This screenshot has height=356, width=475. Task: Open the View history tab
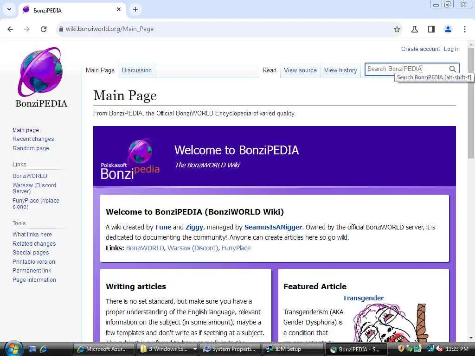tap(340, 70)
